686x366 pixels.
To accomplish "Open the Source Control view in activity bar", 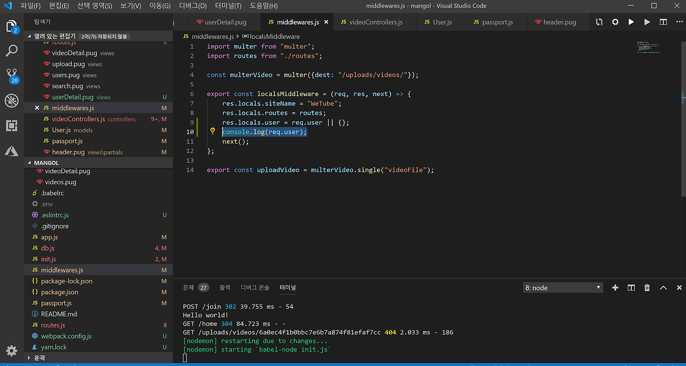I will click(x=11, y=74).
